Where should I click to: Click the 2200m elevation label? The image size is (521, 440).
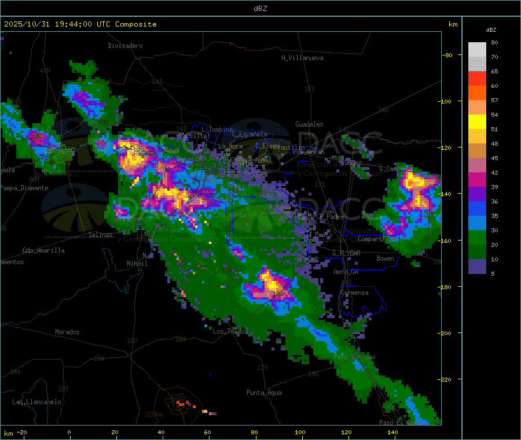154,415
